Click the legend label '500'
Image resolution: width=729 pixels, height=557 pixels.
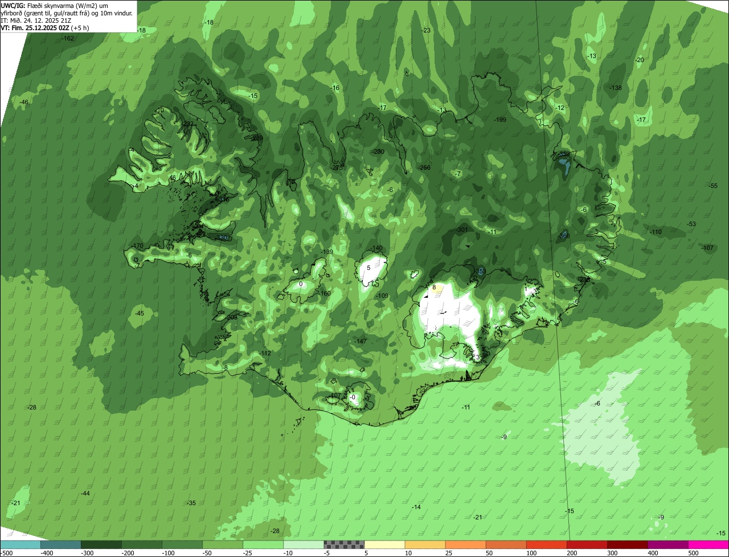click(x=693, y=553)
